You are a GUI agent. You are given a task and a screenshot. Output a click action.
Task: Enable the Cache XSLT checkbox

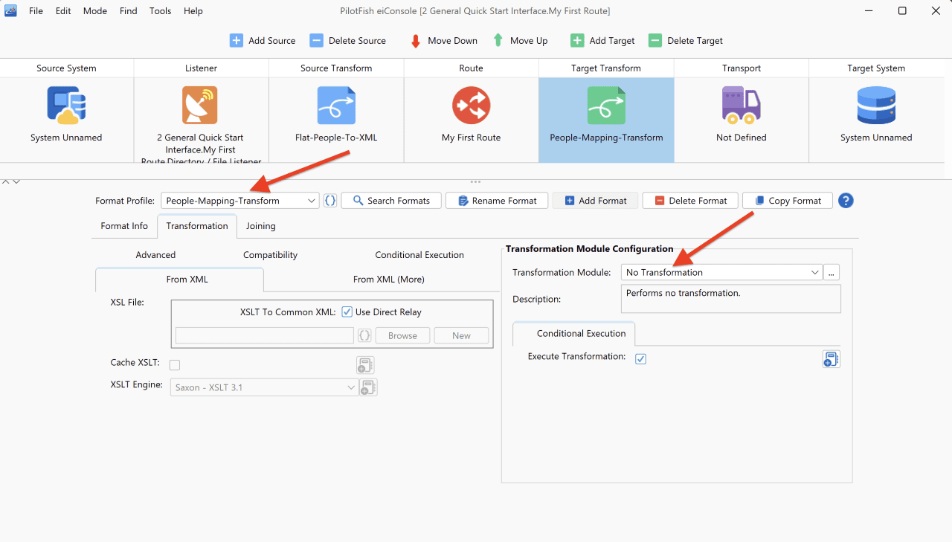click(175, 365)
